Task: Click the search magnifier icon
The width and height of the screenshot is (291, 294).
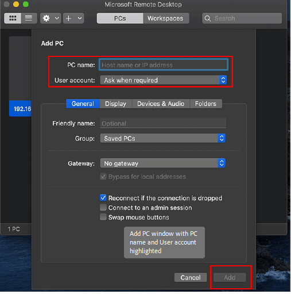Action: [x=208, y=18]
